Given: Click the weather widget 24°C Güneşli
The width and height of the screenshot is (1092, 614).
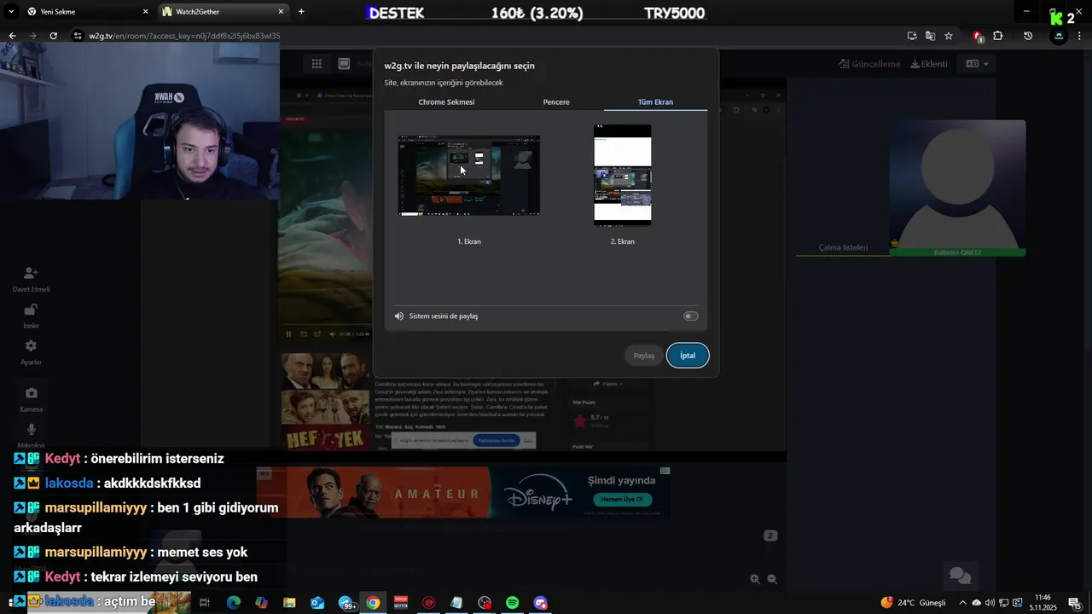Looking at the screenshot, I should click(913, 603).
